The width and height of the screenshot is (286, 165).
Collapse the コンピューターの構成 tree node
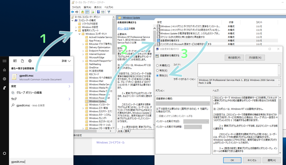[72, 20]
